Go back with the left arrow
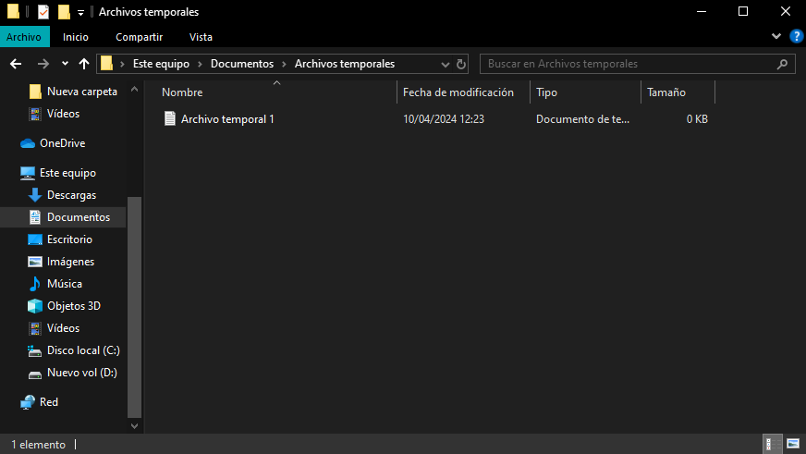The image size is (806, 454). pyautogui.click(x=16, y=64)
